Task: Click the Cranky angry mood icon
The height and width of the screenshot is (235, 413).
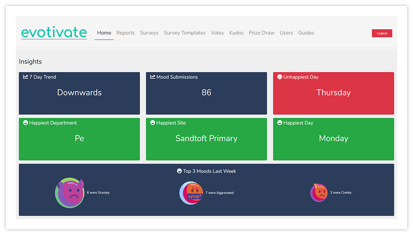Action: click(319, 193)
